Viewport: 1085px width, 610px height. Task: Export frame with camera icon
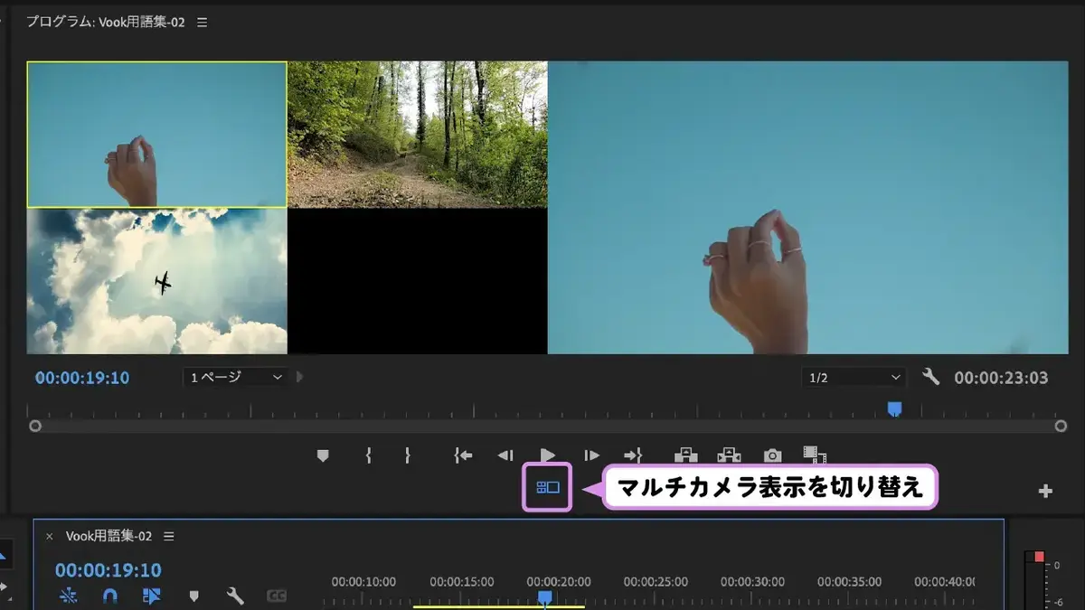point(772,455)
